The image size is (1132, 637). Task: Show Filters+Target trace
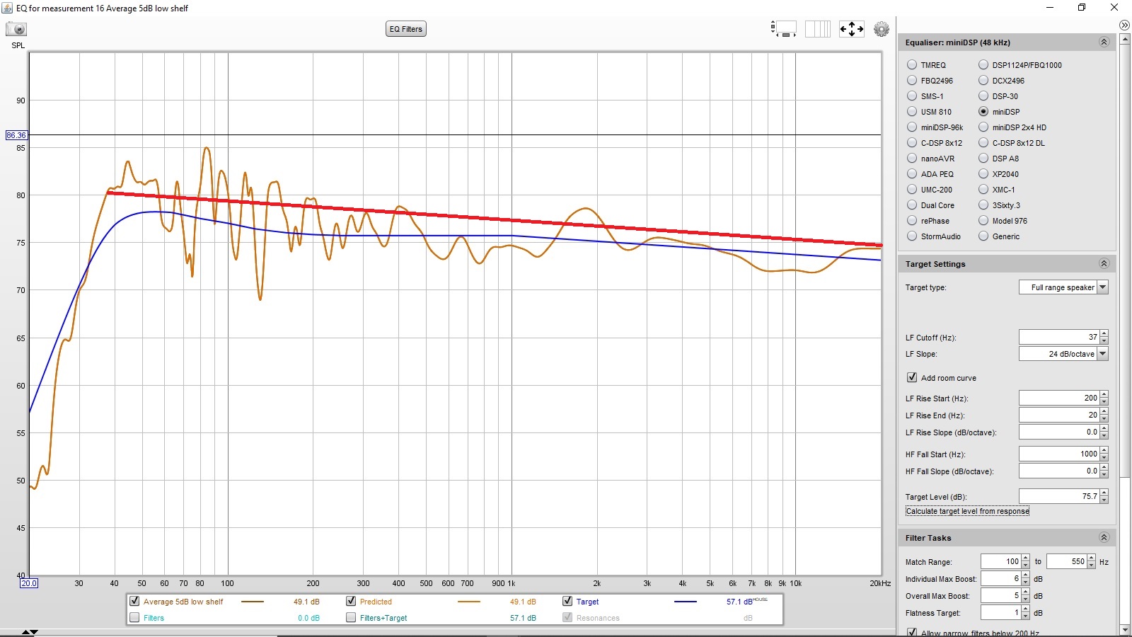(x=351, y=617)
